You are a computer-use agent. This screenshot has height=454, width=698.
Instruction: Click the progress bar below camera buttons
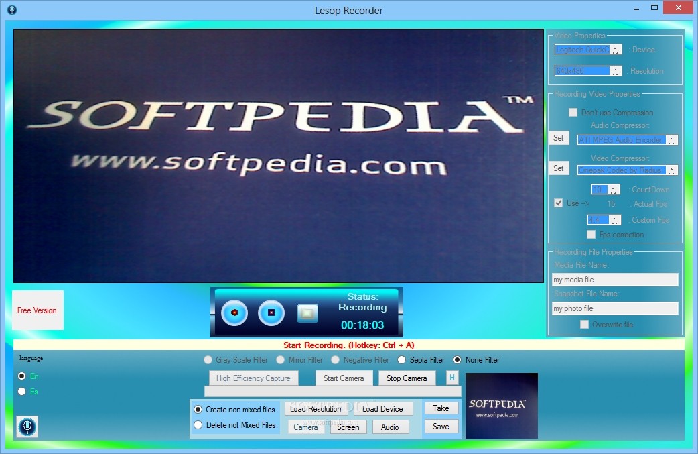(332, 391)
